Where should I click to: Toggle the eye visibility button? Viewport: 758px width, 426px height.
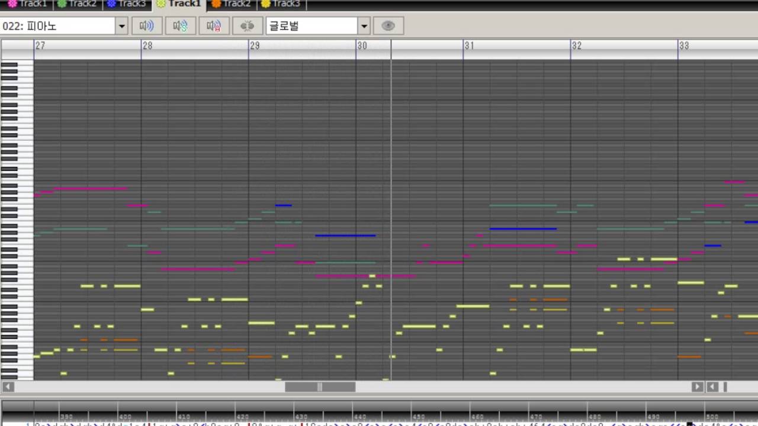click(x=388, y=26)
